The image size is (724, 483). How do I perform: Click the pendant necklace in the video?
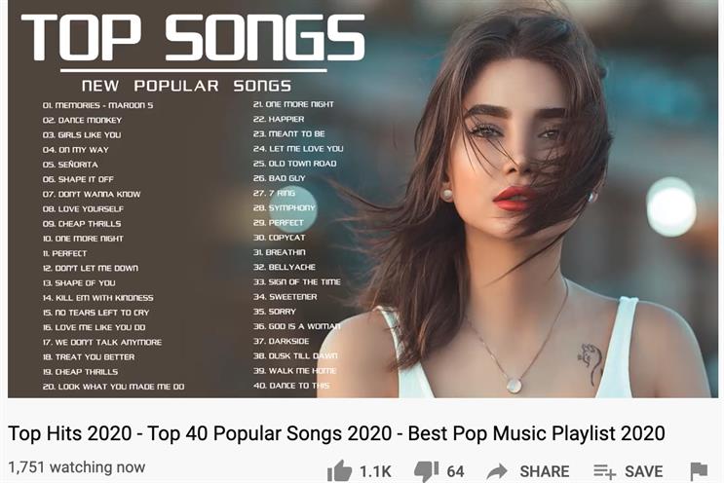pyautogui.click(x=514, y=384)
